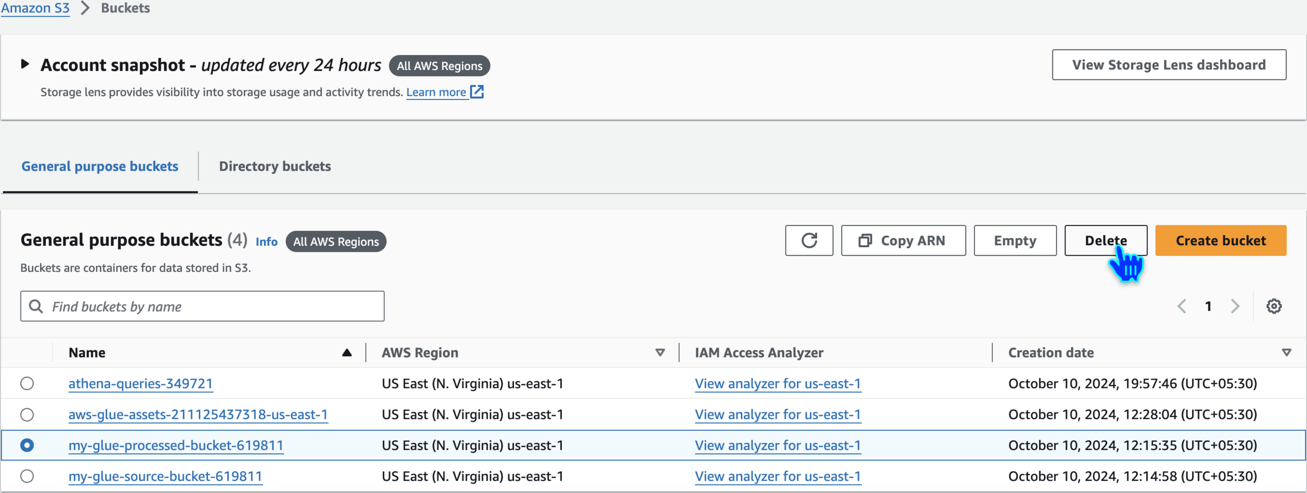The width and height of the screenshot is (1307, 493).
Task: Click the refresh buckets icon button
Action: coord(809,240)
